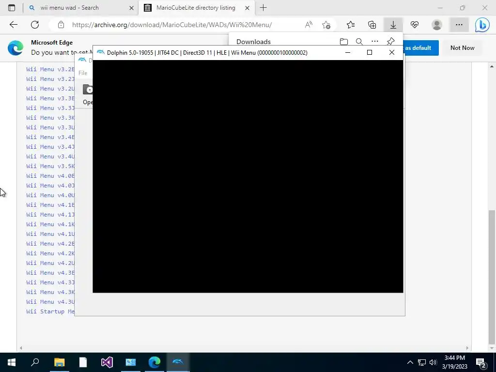Screen dimensions: 496x372
Task: View site information via the lock icon
Action: pos(61,25)
